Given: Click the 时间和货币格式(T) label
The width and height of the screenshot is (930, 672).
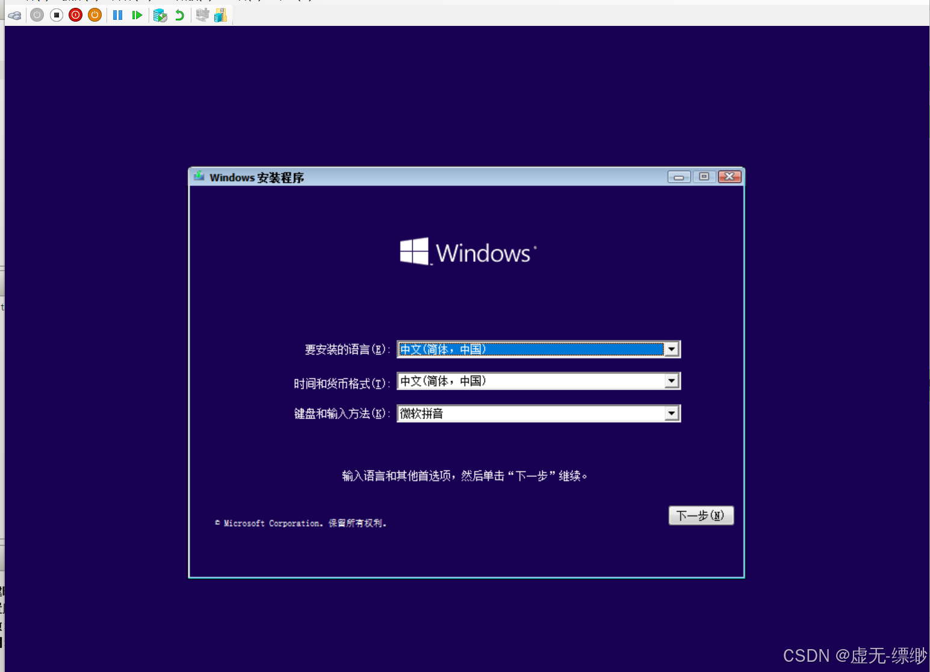Looking at the screenshot, I should click(342, 384).
